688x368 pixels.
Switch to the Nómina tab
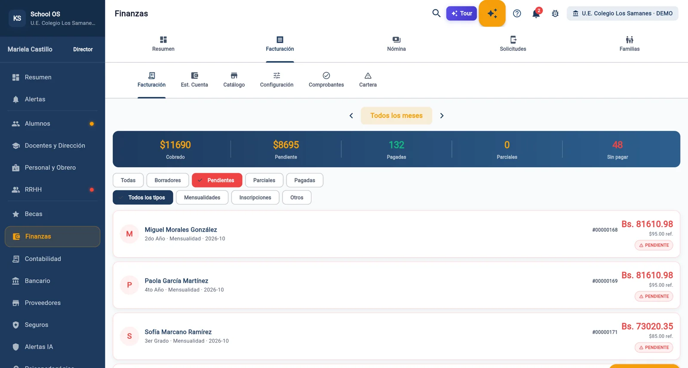(x=396, y=44)
